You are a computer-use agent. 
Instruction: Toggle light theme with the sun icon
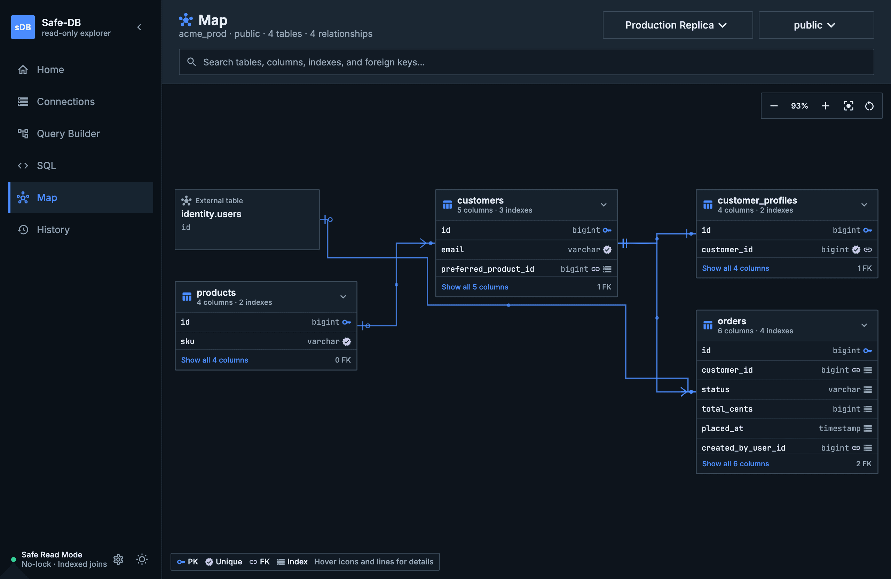(142, 559)
